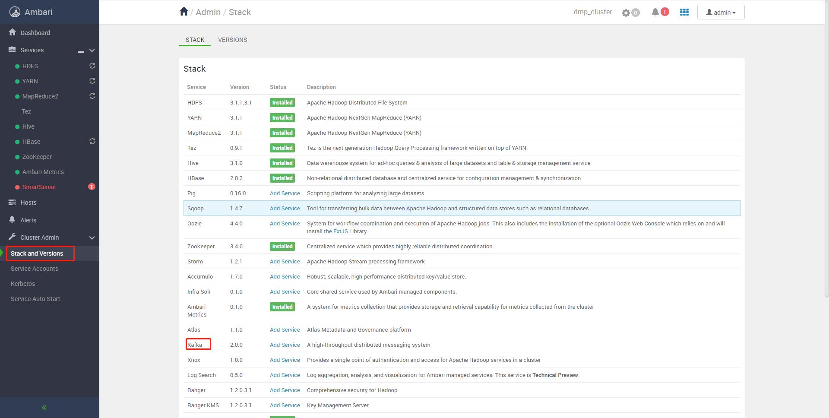Open background operations gear icon

coord(626,13)
